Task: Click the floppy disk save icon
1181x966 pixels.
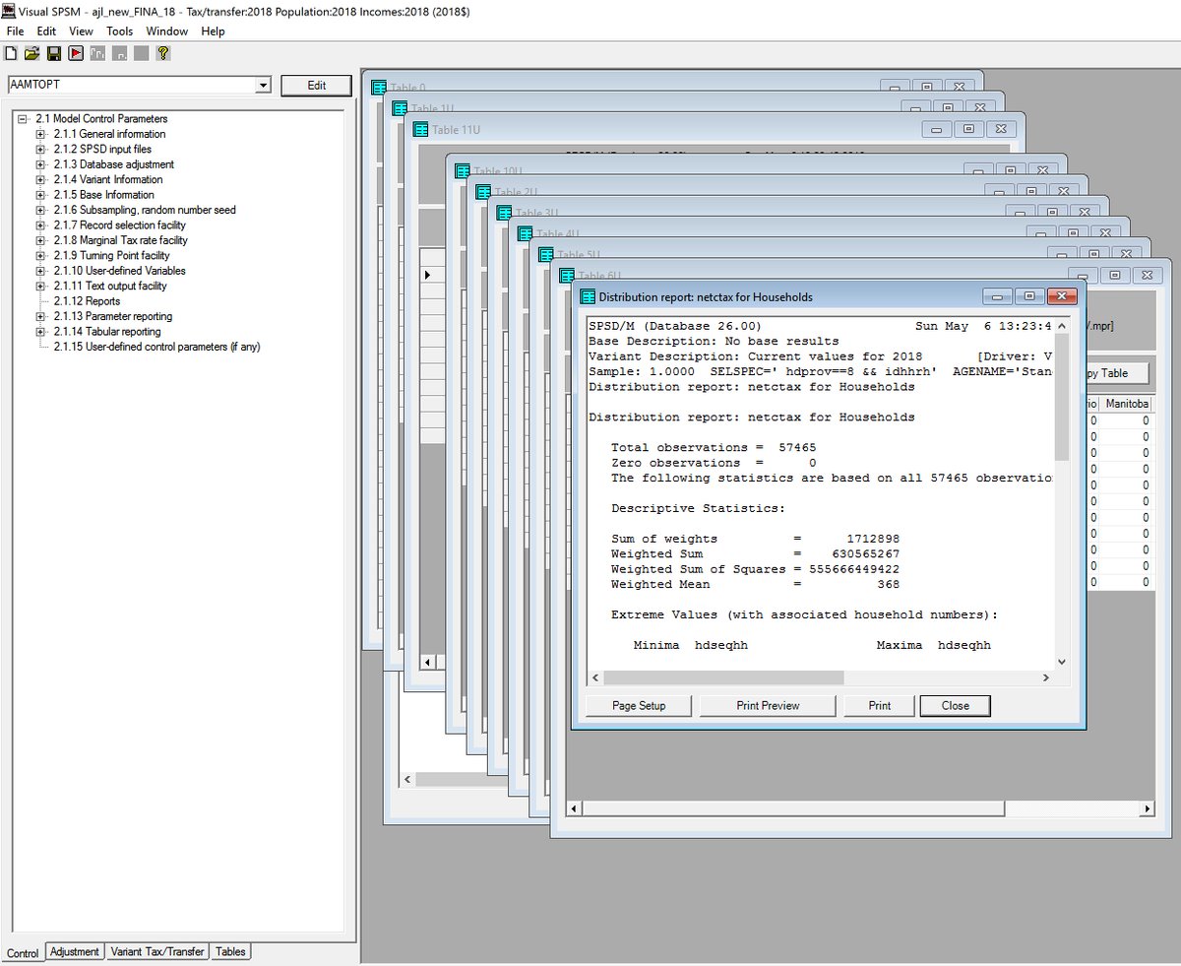Action: 54,53
